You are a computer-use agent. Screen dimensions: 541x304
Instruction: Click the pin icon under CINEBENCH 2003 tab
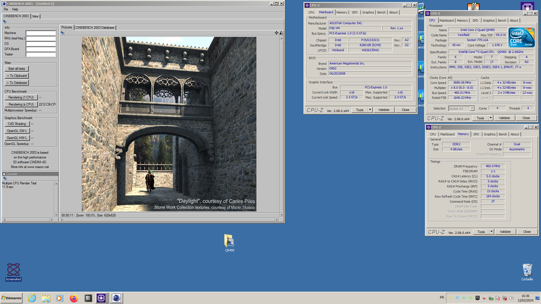(5, 22)
